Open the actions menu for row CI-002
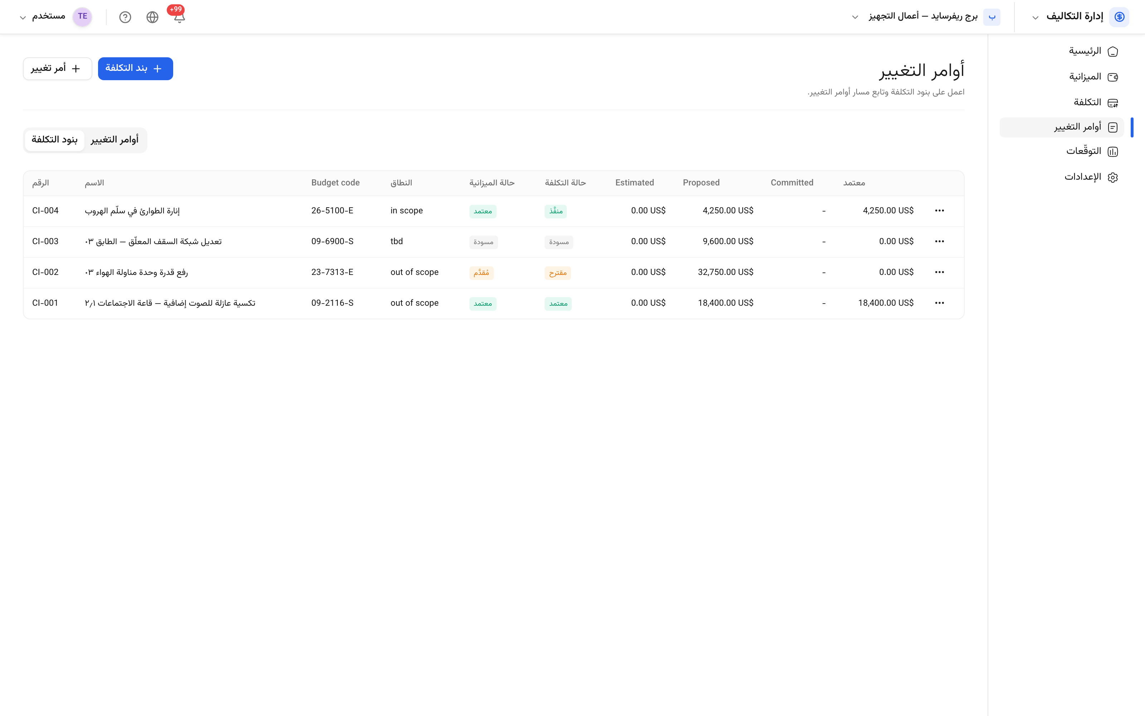The height and width of the screenshot is (716, 1145). tap(939, 272)
